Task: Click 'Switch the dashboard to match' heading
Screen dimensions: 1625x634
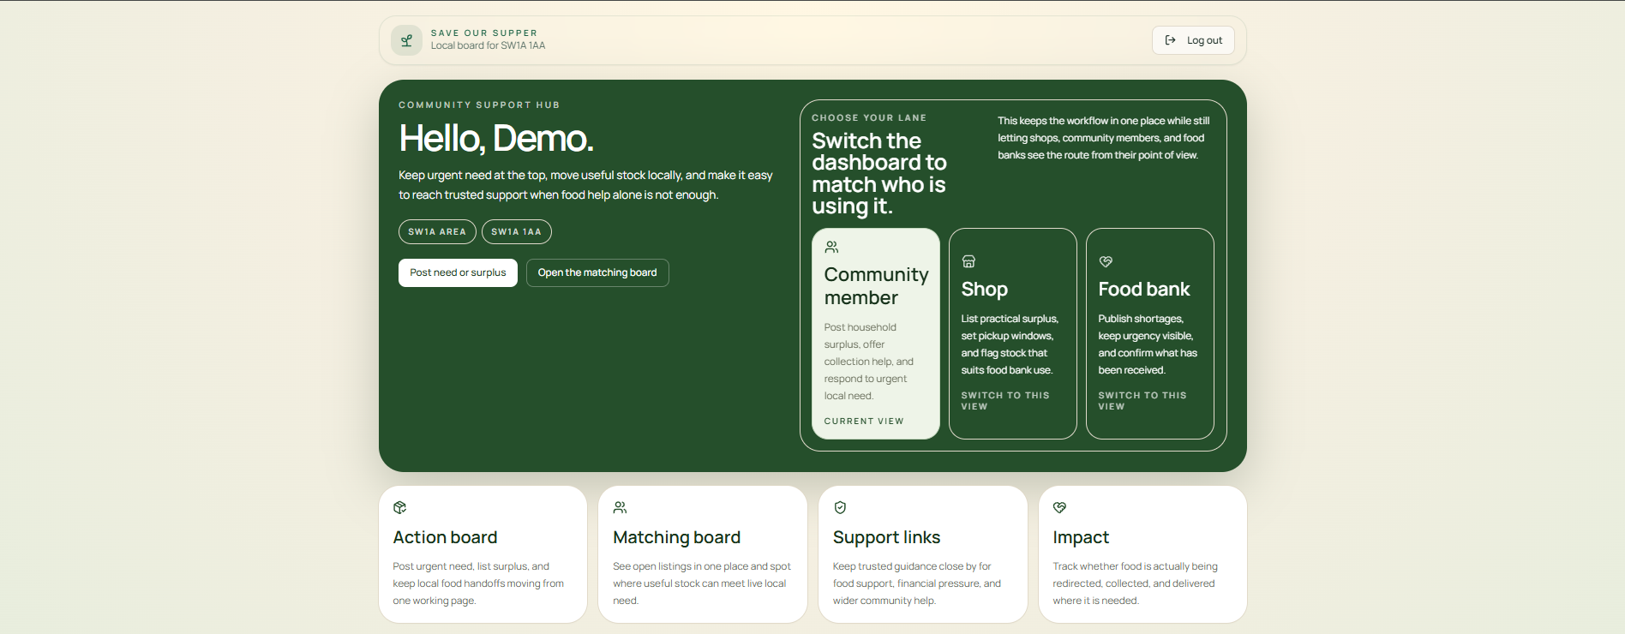Action: pyautogui.click(x=879, y=174)
